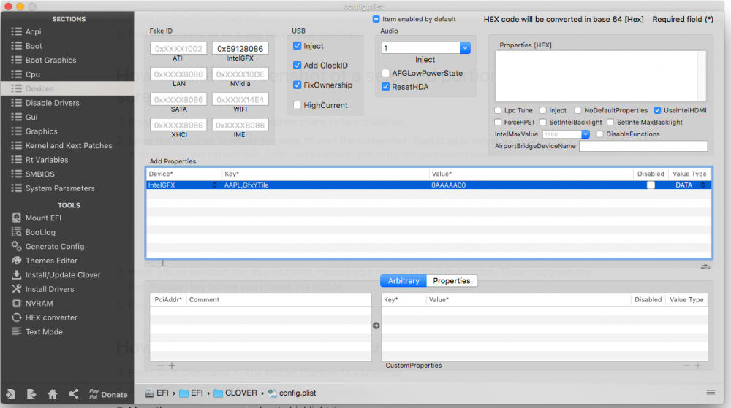
Task: Open Install Drivers tool
Action: point(50,289)
